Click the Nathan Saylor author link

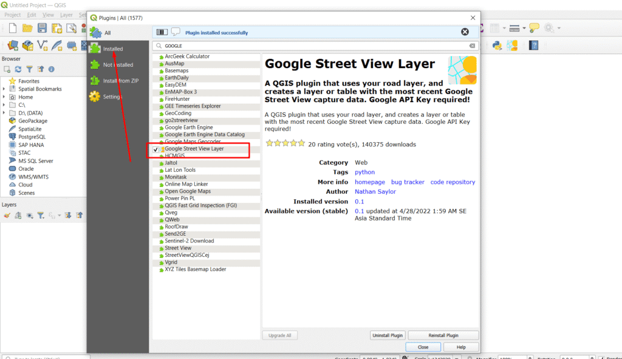coord(375,191)
